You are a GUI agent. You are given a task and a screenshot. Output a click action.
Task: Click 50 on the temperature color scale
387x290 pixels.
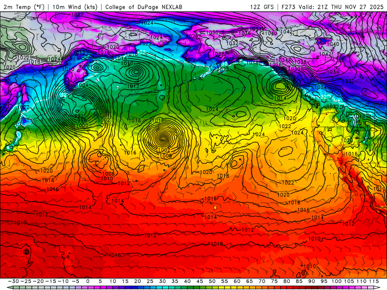coord(212,281)
